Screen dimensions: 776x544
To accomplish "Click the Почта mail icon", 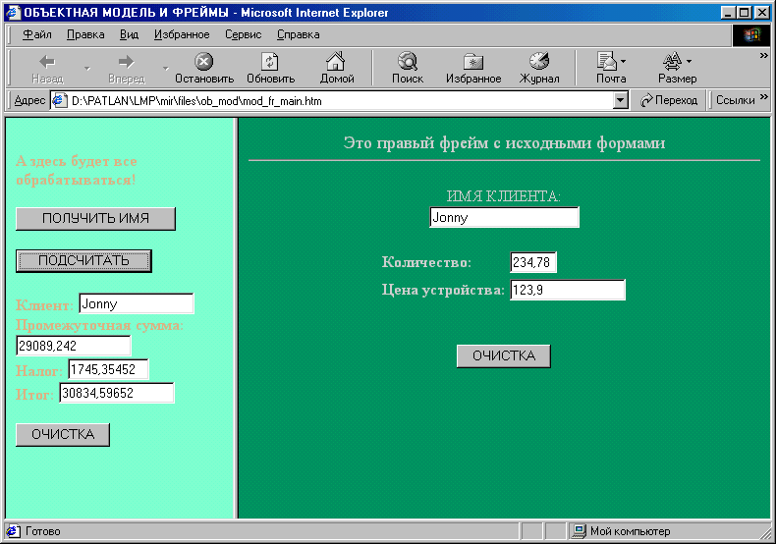I will [607, 61].
